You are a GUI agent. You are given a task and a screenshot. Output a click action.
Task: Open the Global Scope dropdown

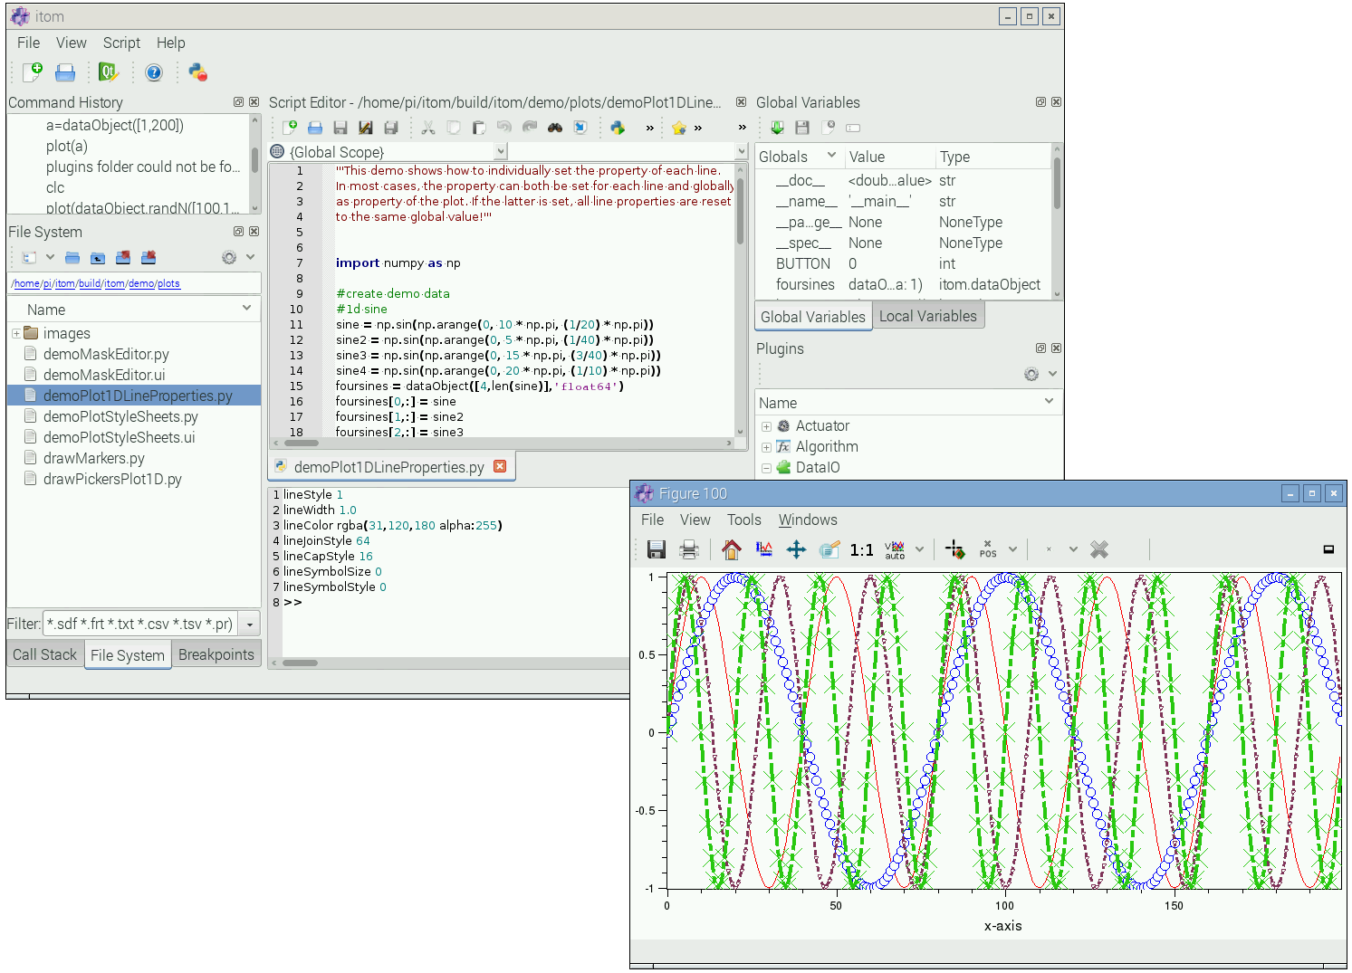coord(501,152)
